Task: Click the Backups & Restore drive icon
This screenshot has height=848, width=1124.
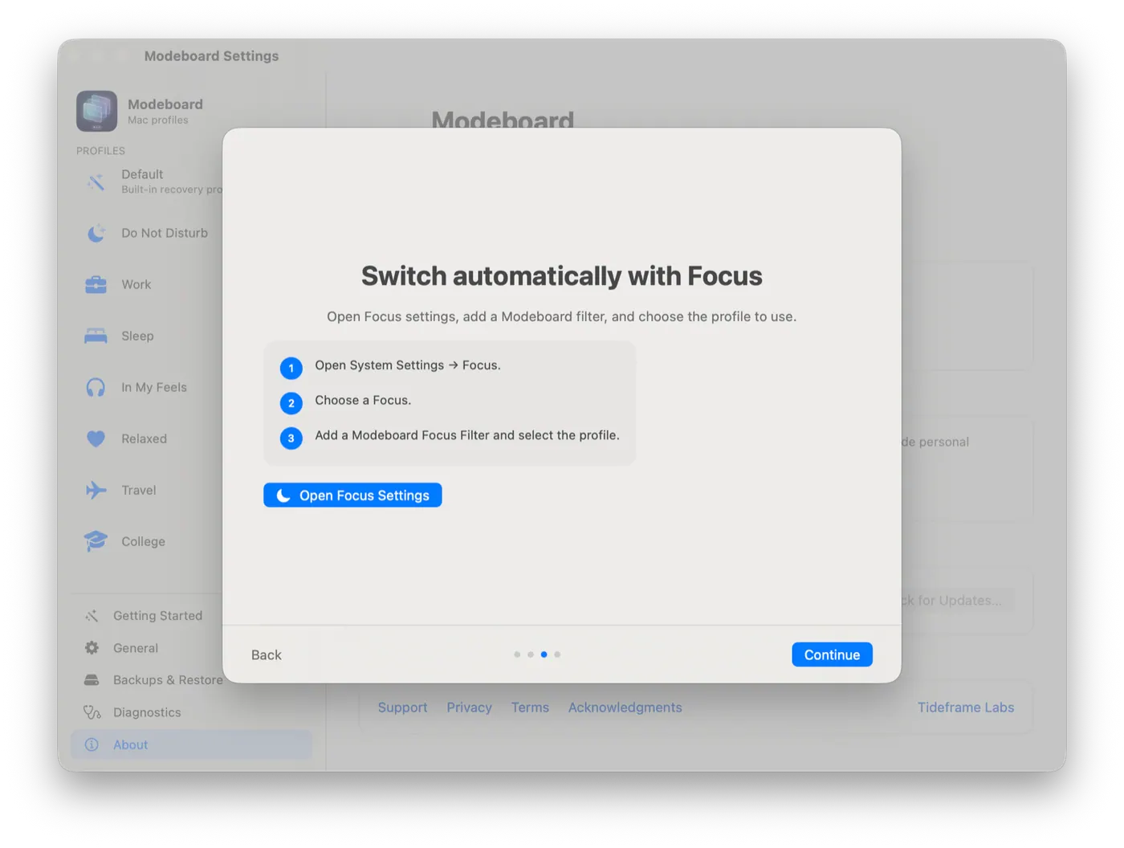Action: (x=92, y=680)
